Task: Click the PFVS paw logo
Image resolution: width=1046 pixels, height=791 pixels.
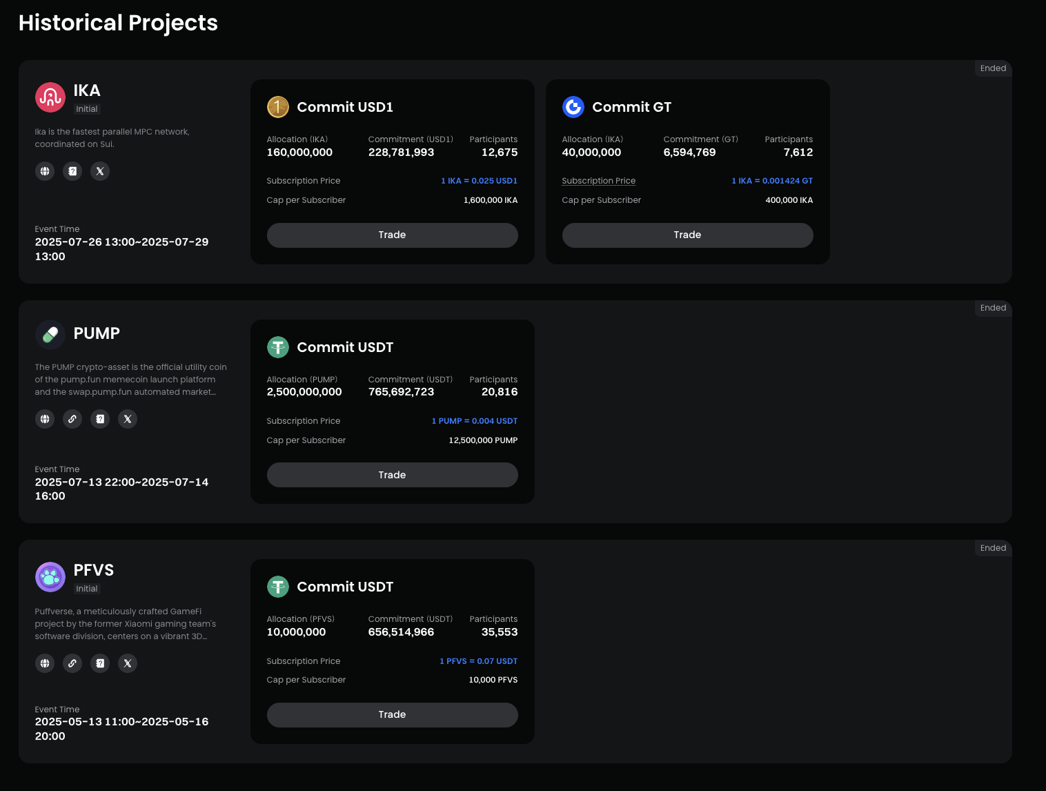Action: [x=50, y=577]
